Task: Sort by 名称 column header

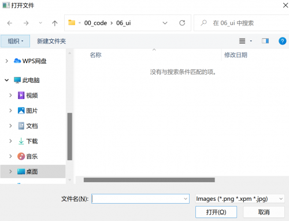Action: [x=95, y=55]
